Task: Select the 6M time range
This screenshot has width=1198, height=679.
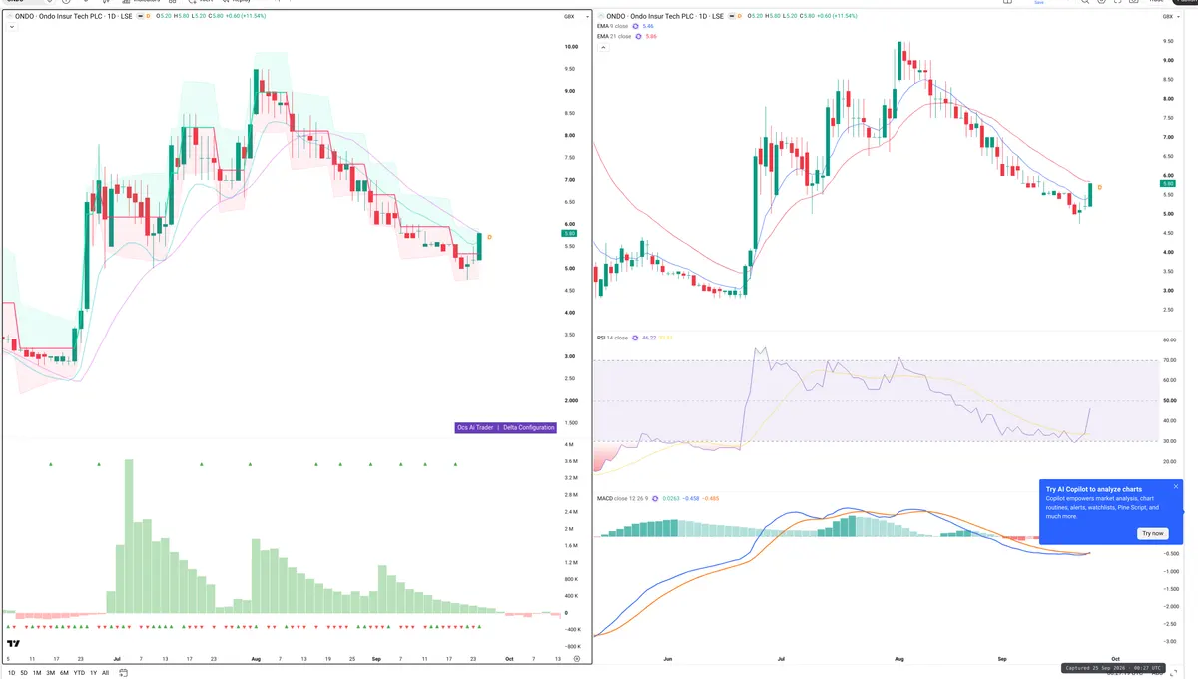Action: tap(63, 673)
